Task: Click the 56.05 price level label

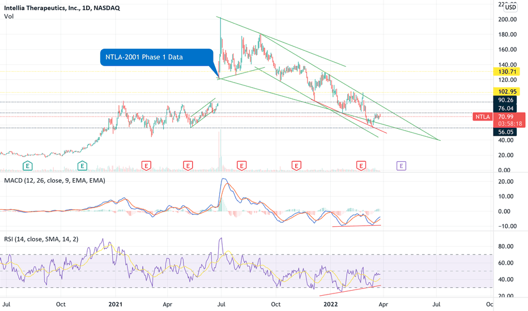Action: [x=506, y=132]
